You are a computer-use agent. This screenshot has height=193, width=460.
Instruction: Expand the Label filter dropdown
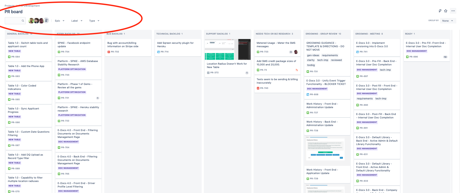point(77,21)
